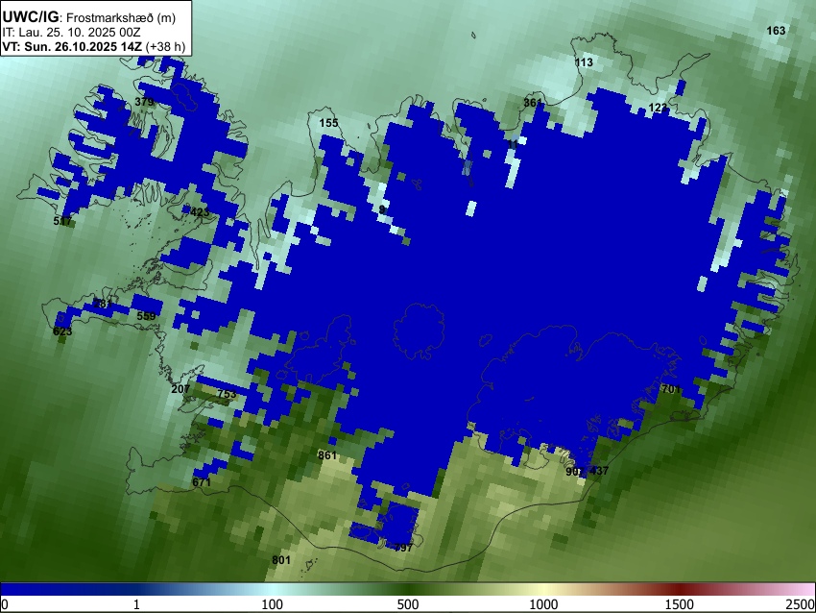This screenshot has height=613, width=816.
Task: Click the color scale label 100
Action: [272, 604]
